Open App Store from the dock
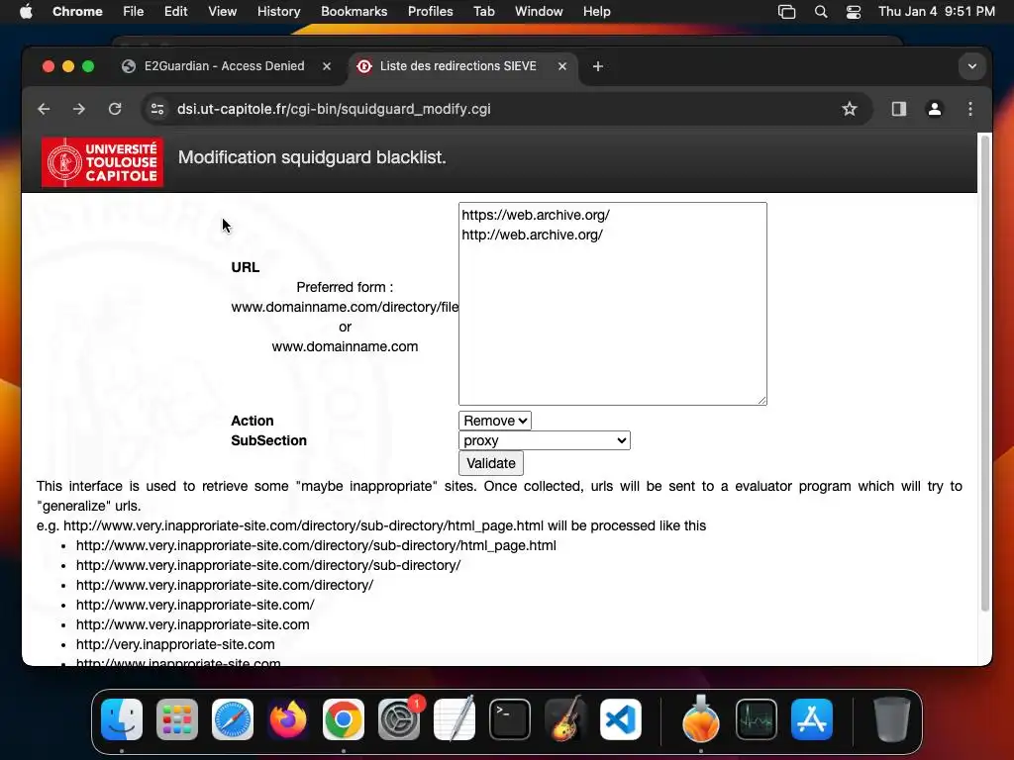Screen dimensions: 1014x760 [x=812, y=719]
